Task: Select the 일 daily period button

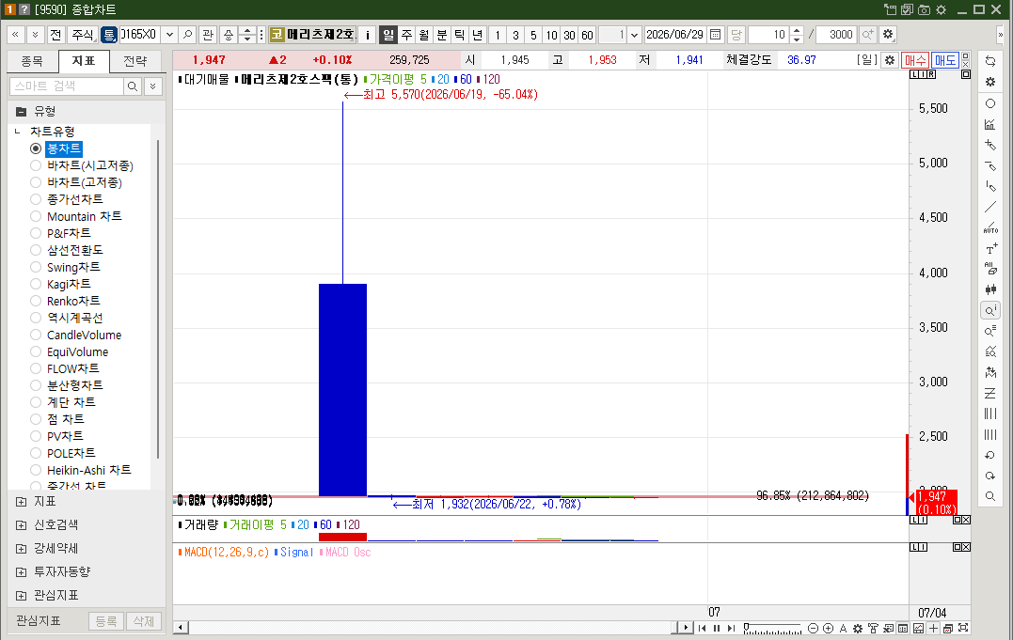Action: (x=388, y=34)
